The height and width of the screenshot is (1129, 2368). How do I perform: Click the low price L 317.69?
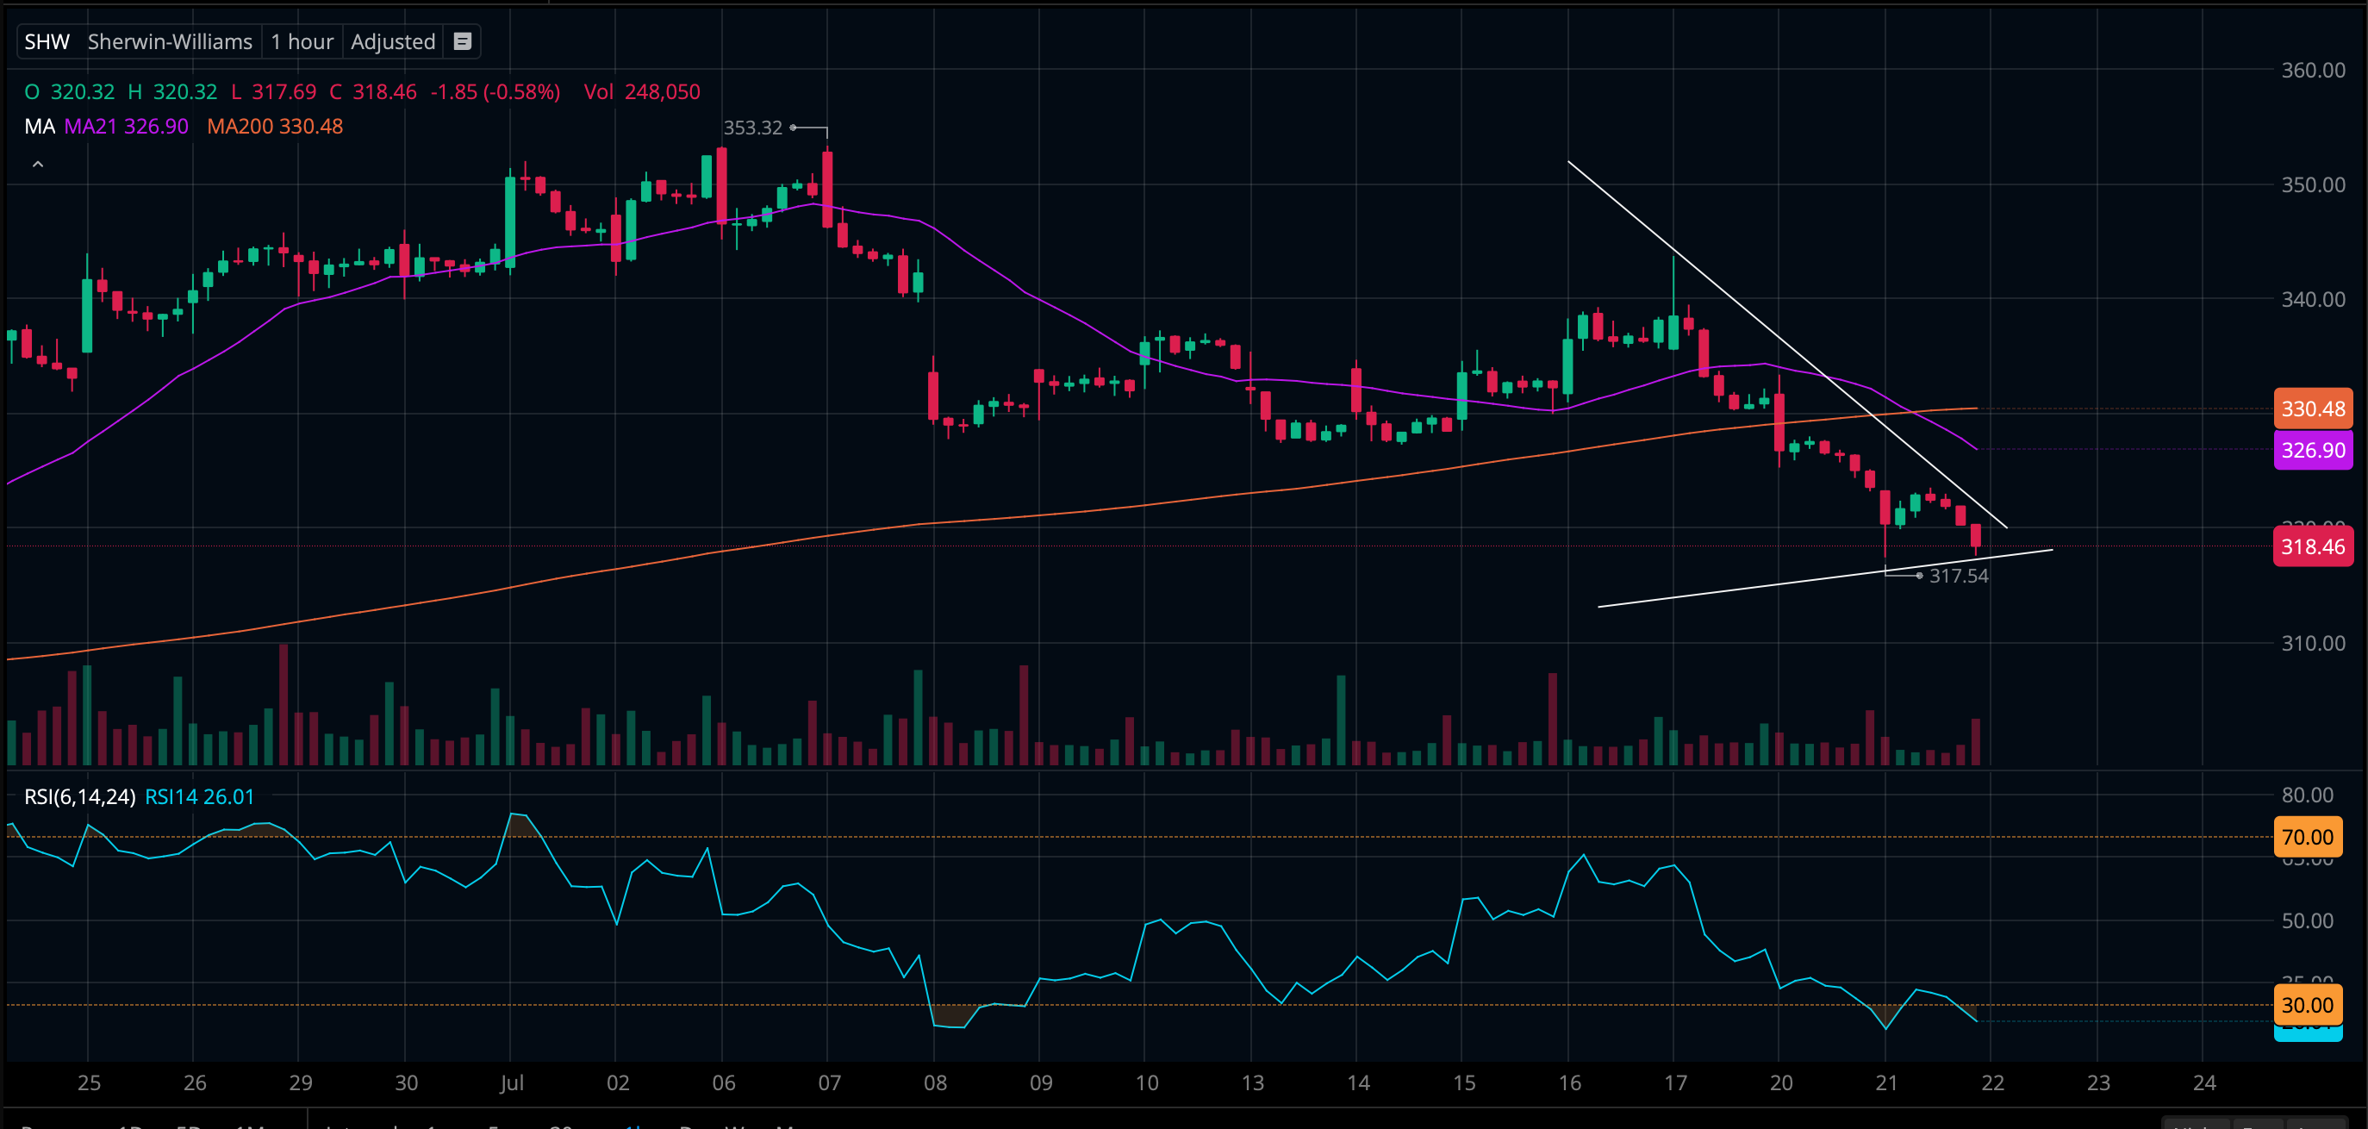(x=274, y=92)
